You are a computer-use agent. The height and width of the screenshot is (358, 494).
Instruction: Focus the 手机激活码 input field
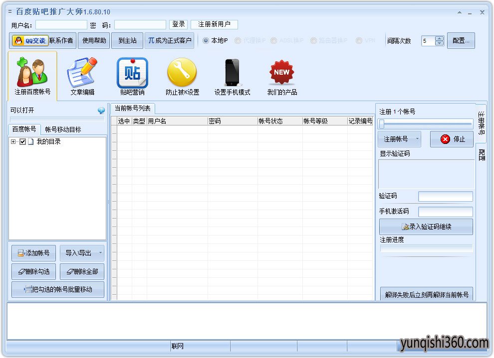coord(446,212)
